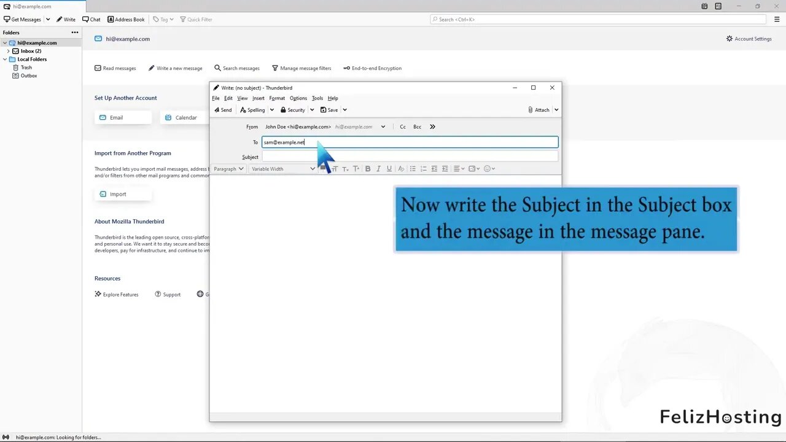Open the Help menu in compose window

(x=333, y=98)
